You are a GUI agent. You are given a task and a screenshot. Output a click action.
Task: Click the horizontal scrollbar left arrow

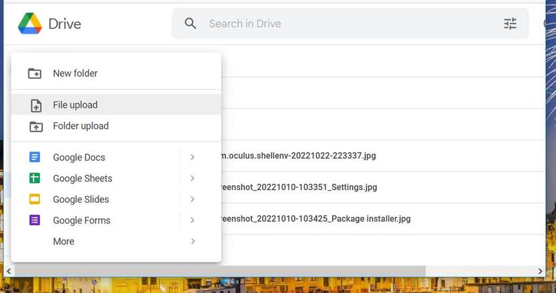click(x=9, y=271)
